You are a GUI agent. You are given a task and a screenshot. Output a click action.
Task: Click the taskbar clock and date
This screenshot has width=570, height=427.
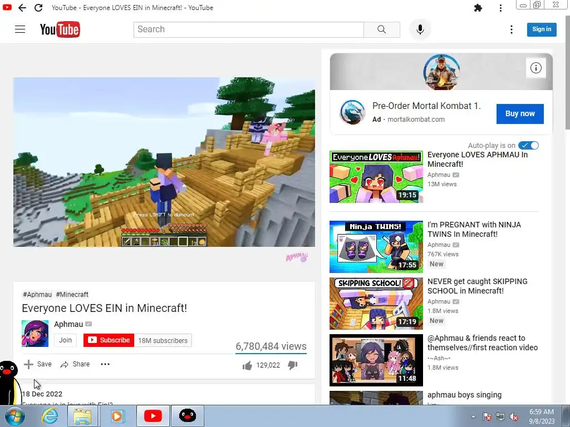(x=542, y=416)
